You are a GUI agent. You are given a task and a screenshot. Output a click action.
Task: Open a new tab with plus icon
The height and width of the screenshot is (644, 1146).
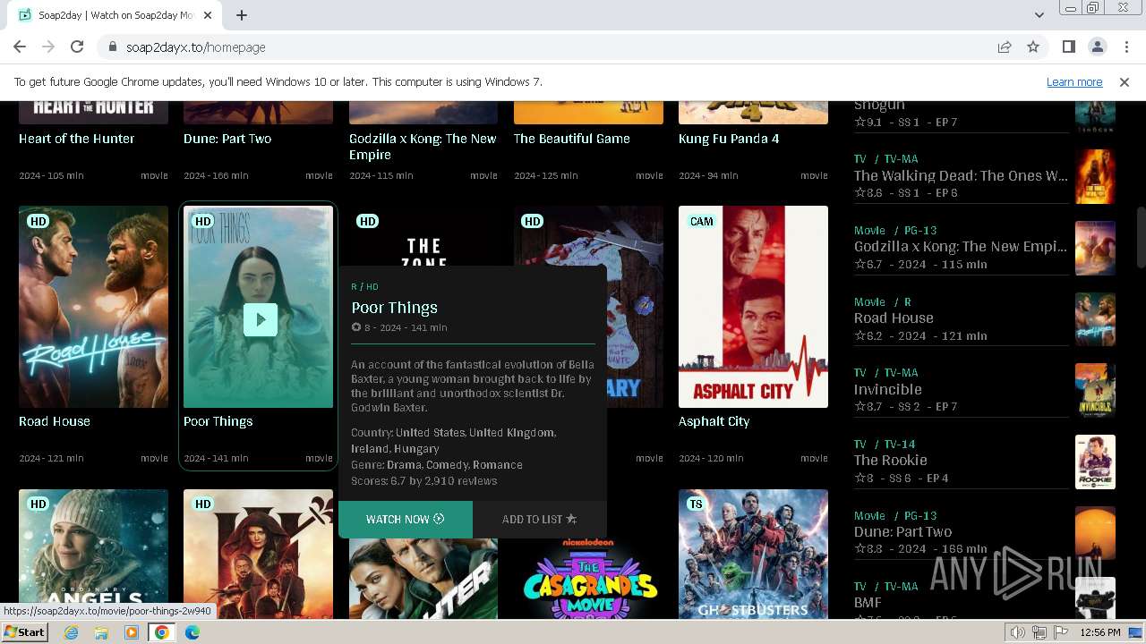[x=242, y=15]
